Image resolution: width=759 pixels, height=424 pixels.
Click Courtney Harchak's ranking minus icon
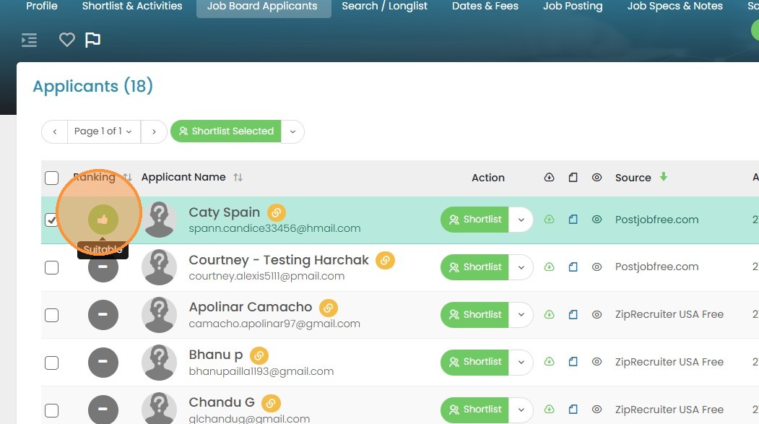tap(103, 267)
